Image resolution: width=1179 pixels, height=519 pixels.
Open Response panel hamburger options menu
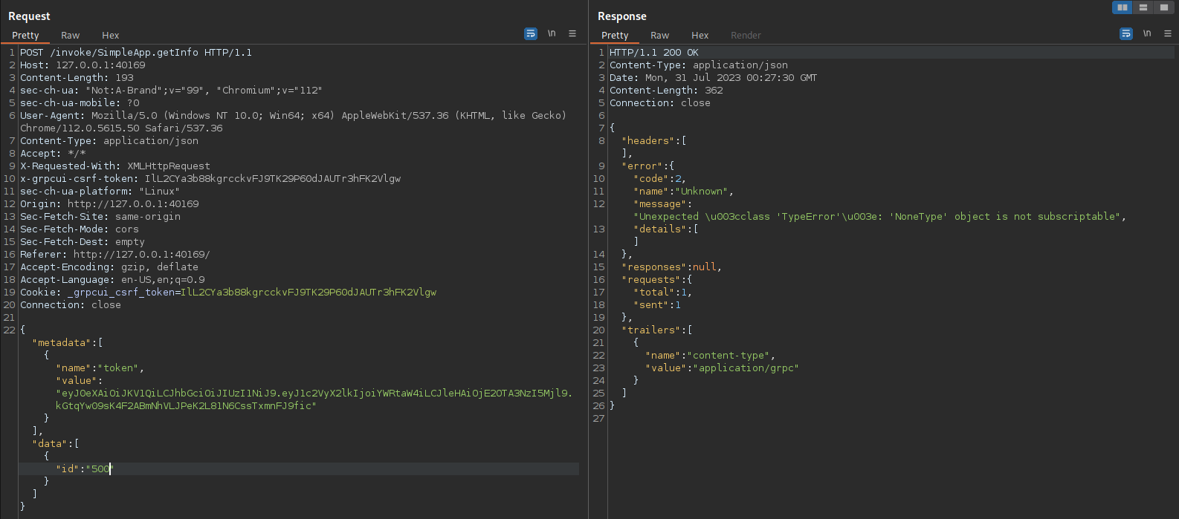(x=1168, y=34)
